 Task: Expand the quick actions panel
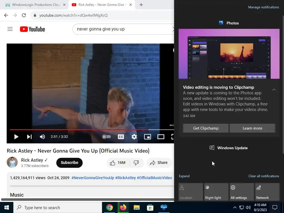[184, 176]
